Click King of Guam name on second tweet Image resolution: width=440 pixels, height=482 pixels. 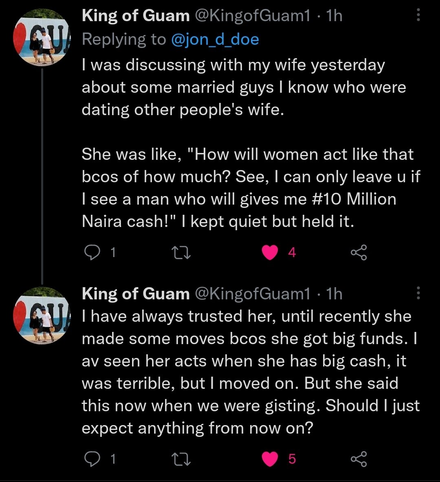pos(136,294)
